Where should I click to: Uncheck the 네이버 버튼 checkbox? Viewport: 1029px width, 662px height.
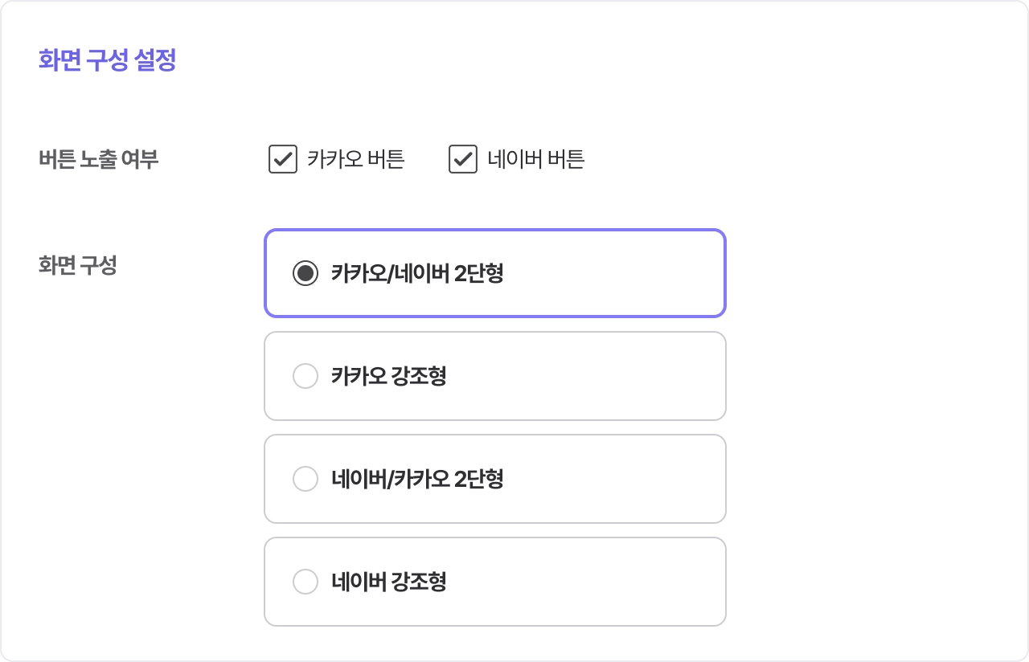coord(463,159)
